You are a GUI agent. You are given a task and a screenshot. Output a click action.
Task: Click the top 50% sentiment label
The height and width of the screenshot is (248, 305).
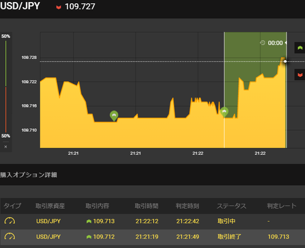click(6, 36)
